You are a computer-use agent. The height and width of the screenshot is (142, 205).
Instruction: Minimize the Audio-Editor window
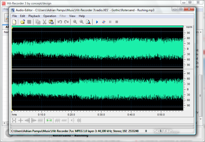tap(175, 9)
